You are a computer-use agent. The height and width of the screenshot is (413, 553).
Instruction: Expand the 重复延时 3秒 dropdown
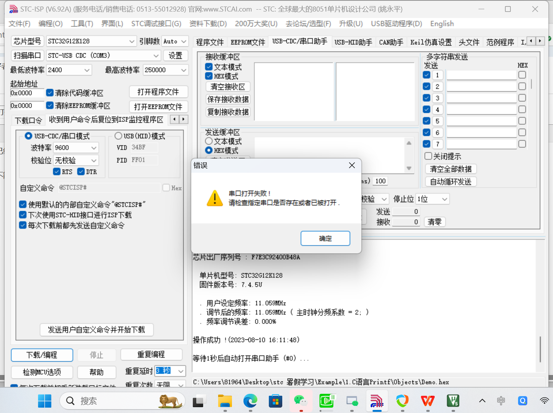[180, 371]
